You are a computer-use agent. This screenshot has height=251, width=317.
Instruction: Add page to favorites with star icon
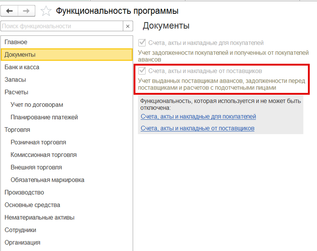point(46,11)
